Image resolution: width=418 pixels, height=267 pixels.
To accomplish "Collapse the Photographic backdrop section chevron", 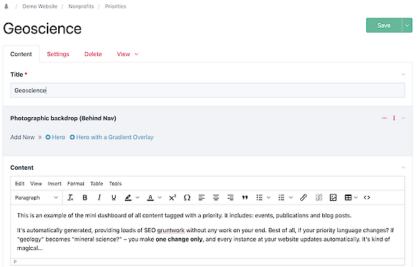I will (x=403, y=118).
